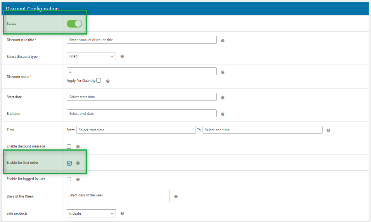Click help icon beside Select discount type dropdown
Viewport: 371px width, 222px height.
coord(122,56)
